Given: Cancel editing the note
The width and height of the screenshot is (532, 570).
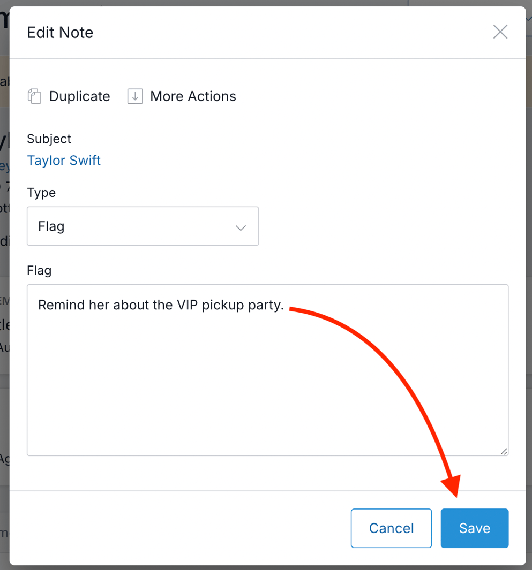Looking at the screenshot, I should click(x=391, y=528).
